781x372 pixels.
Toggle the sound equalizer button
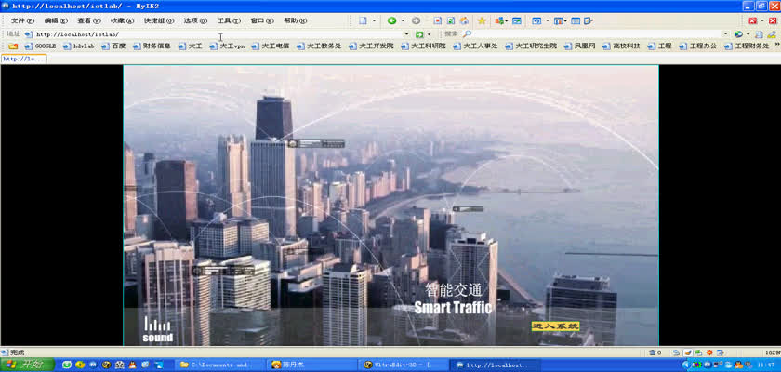[158, 329]
